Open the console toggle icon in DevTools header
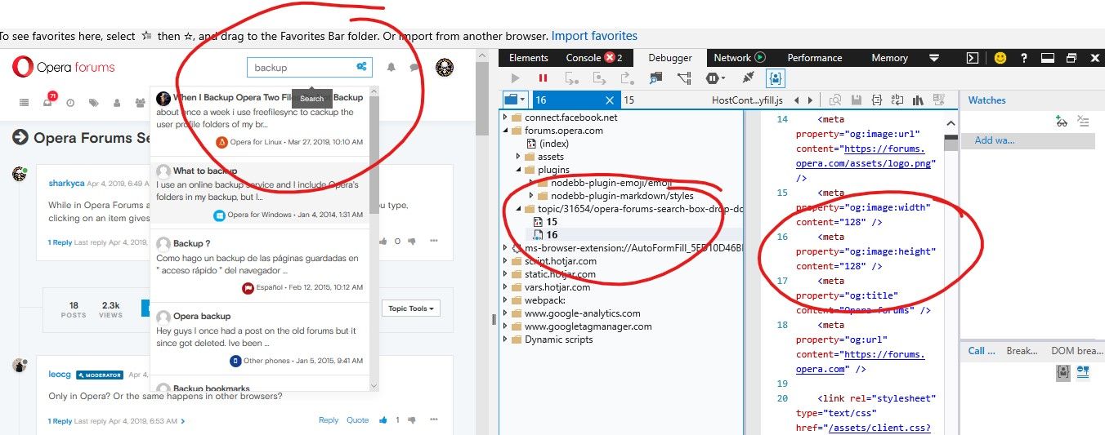This screenshot has height=435, width=1105. pyautogui.click(x=973, y=58)
